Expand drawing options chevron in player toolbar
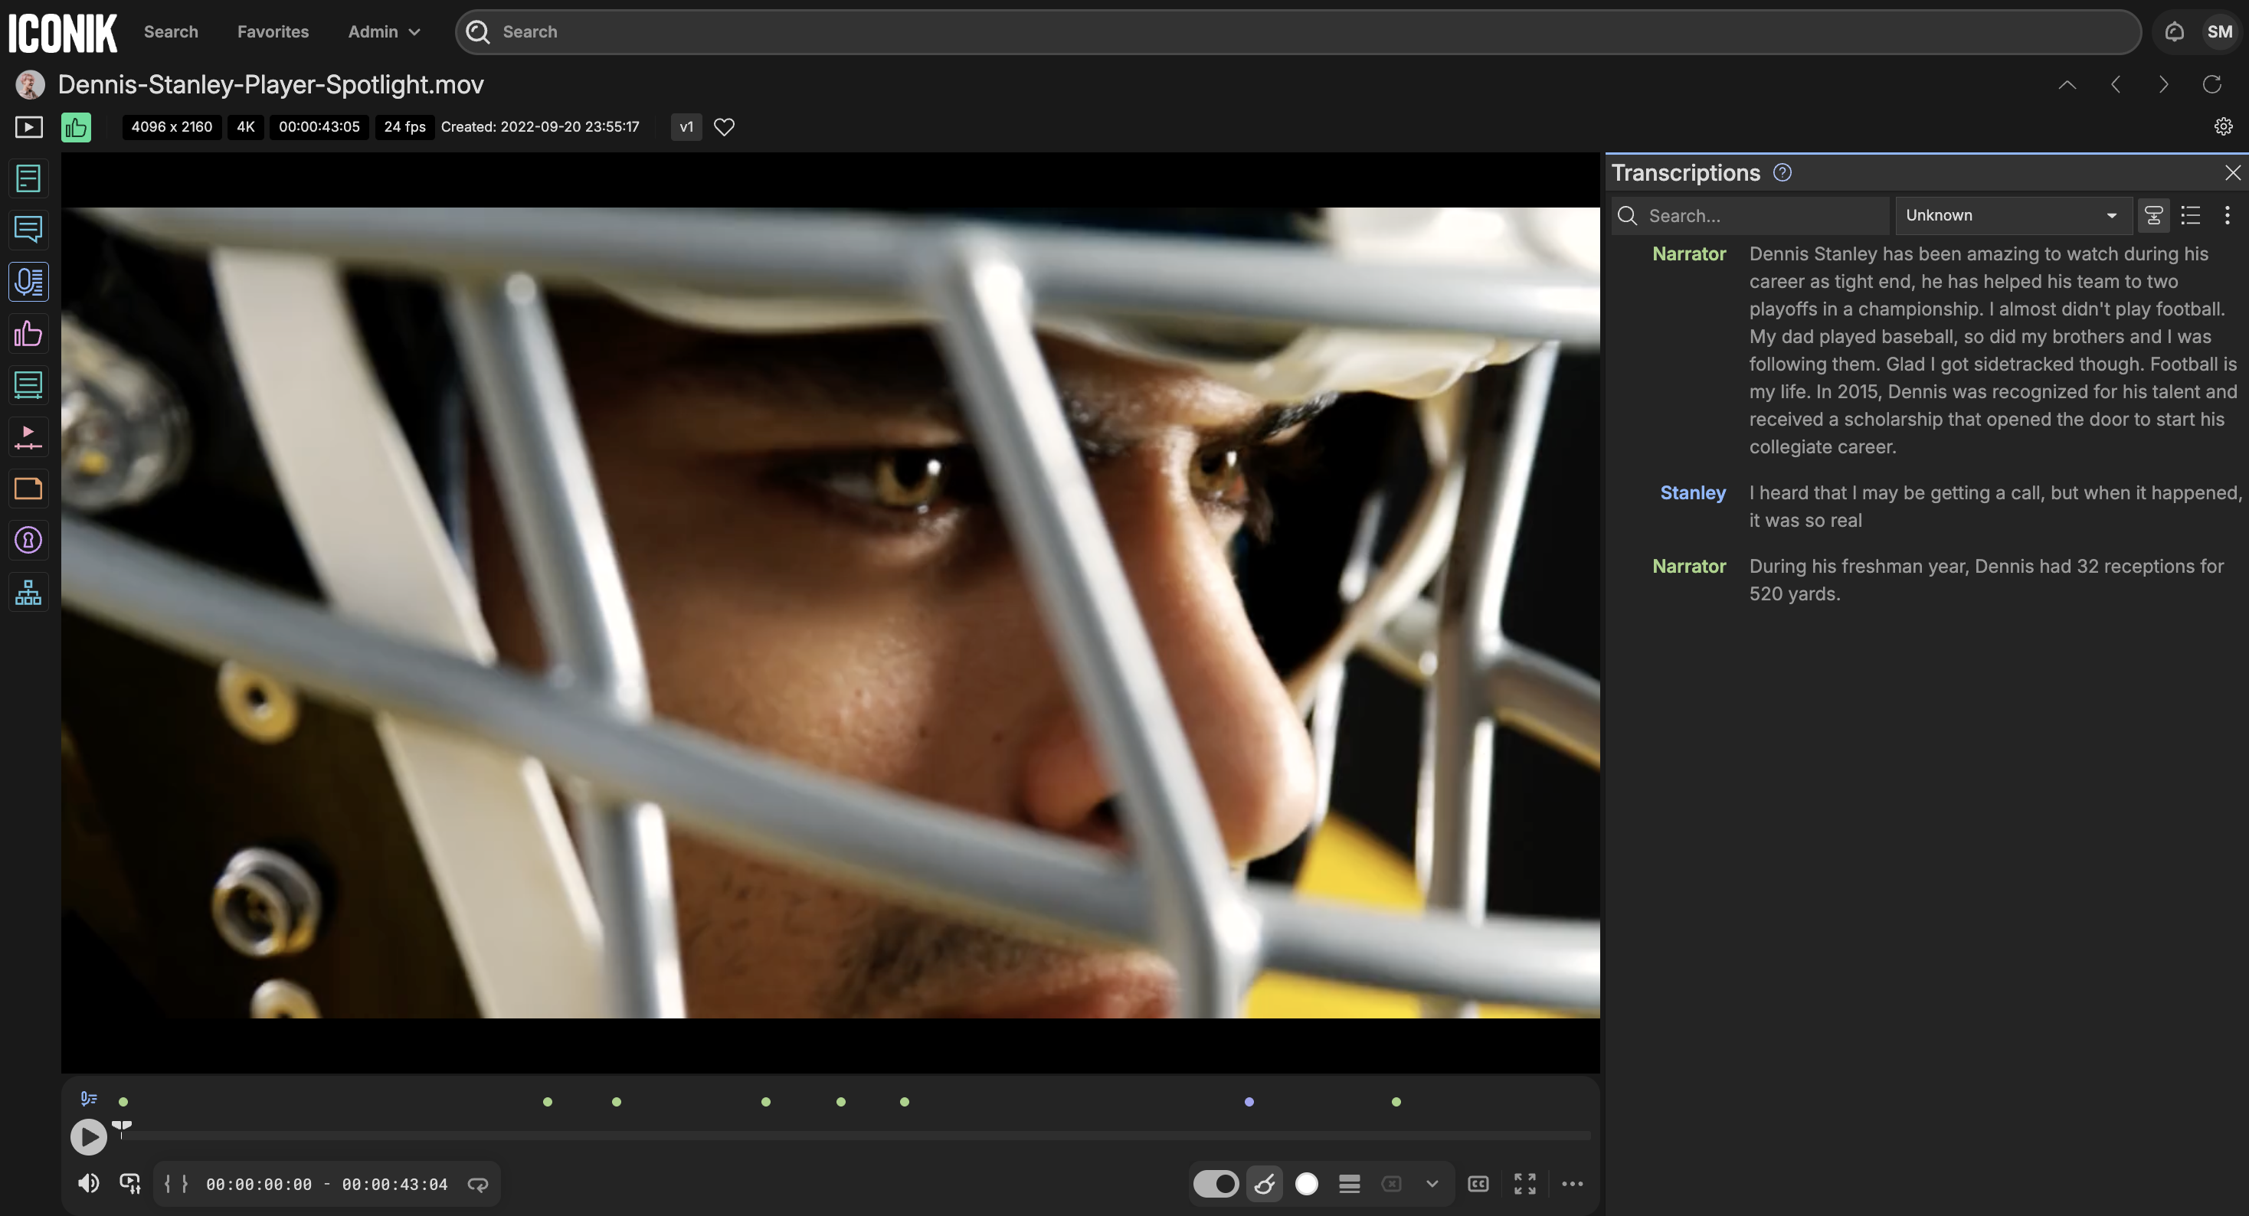This screenshot has width=2249, height=1216. point(1432,1184)
